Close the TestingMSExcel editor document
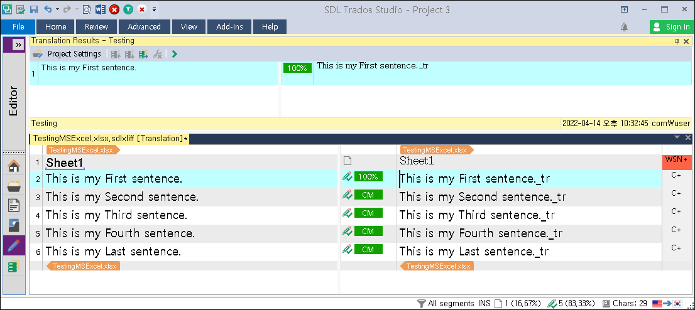The image size is (695, 310). coord(687,137)
